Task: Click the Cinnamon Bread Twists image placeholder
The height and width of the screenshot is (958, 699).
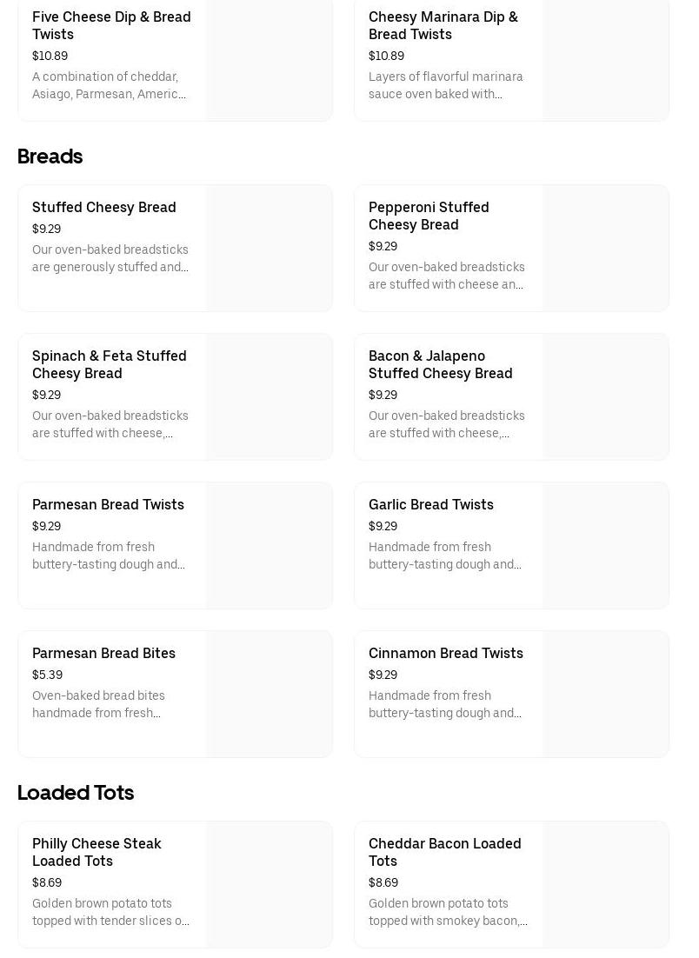Action: click(606, 695)
